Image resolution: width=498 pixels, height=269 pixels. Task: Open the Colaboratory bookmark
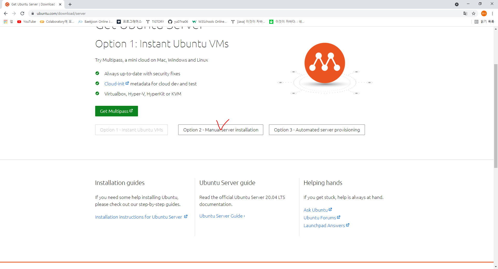click(57, 22)
